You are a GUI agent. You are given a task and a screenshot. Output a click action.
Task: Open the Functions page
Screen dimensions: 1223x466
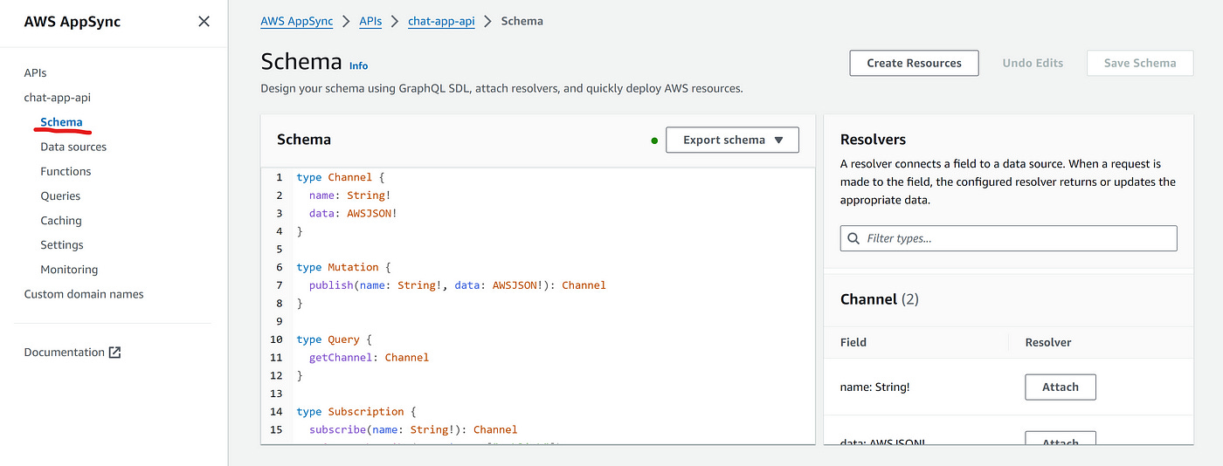coord(66,171)
